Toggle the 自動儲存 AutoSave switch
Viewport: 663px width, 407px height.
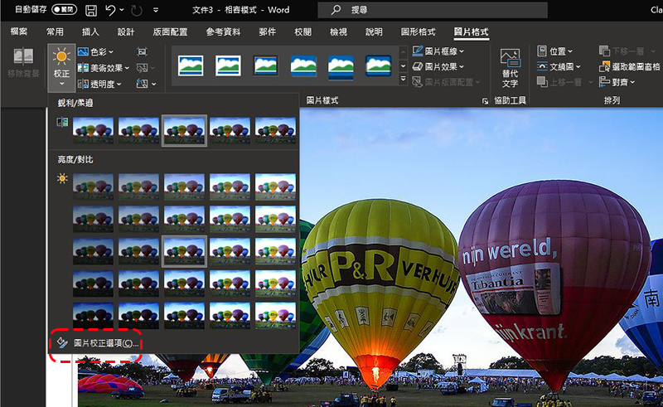[65, 10]
